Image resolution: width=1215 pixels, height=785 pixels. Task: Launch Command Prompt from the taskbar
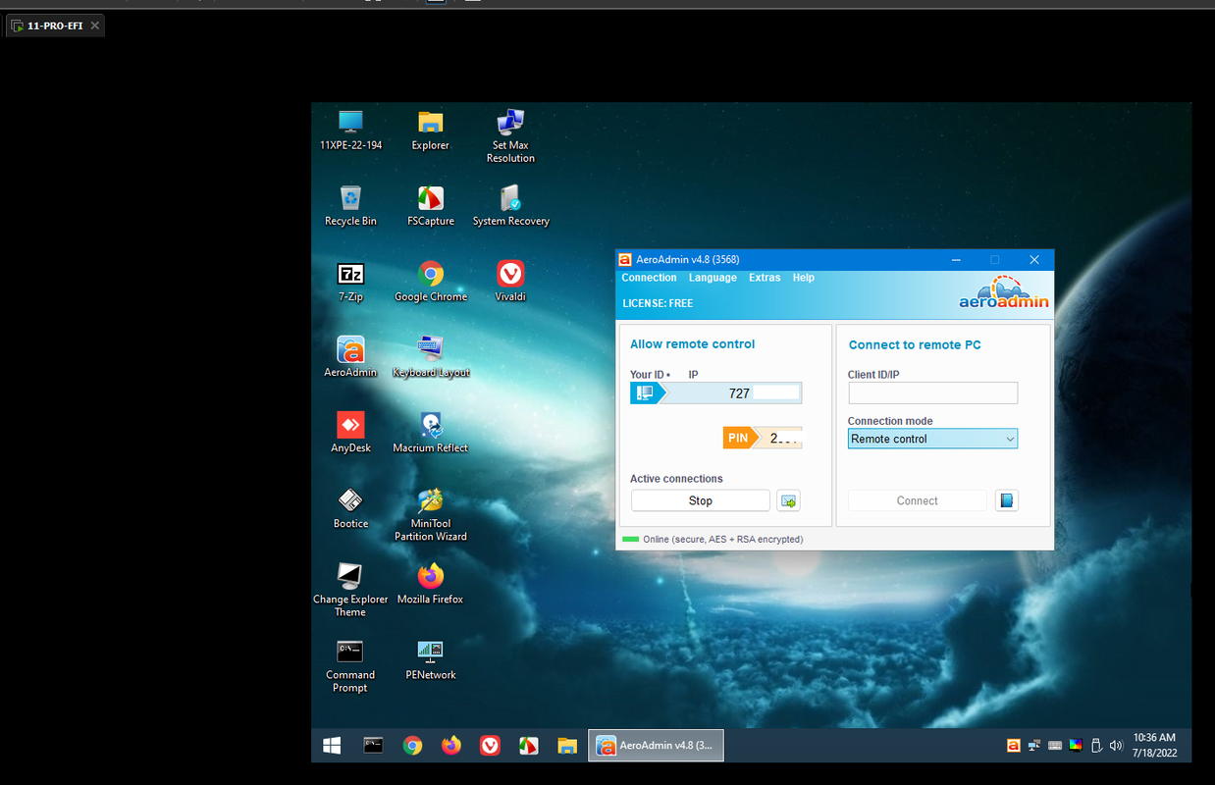coord(373,746)
